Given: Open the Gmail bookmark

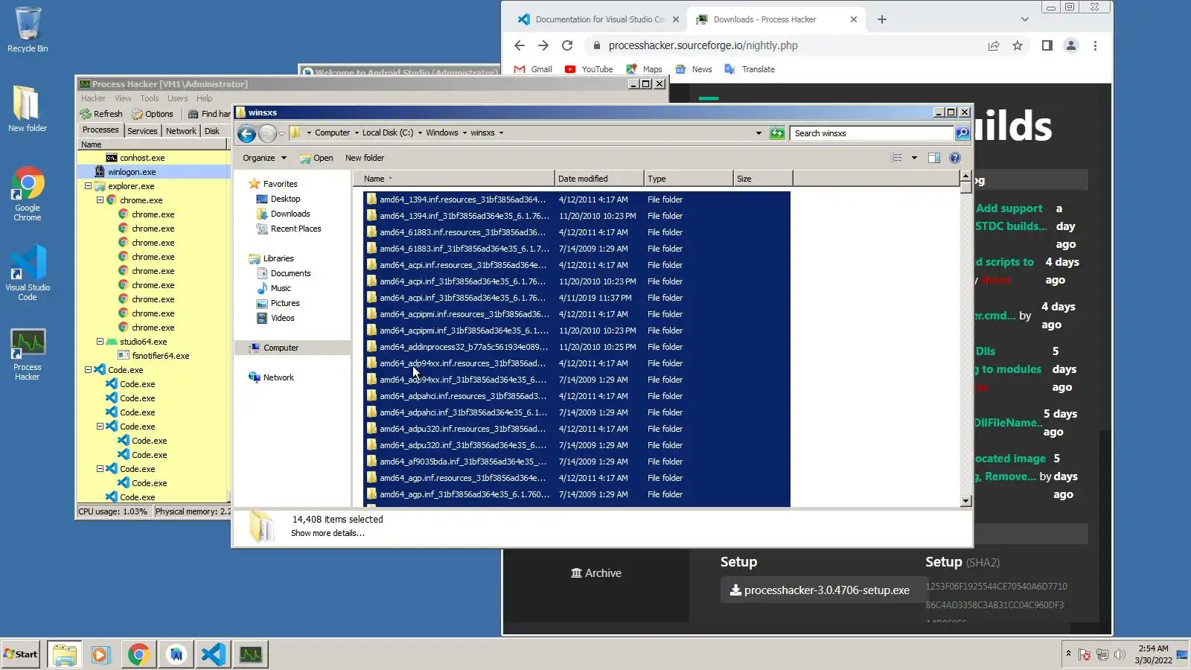Looking at the screenshot, I should click(x=533, y=69).
